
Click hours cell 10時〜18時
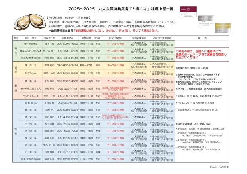tap(86, 81)
